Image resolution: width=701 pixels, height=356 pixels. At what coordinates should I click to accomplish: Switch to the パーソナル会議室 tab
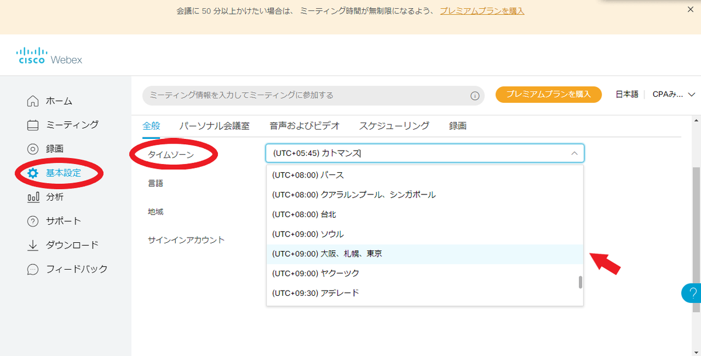[214, 125]
